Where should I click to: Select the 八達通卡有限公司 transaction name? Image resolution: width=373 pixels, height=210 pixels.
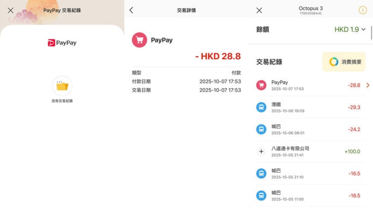[290, 149]
